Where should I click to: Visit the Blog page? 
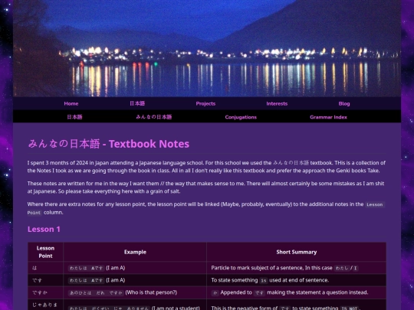click(344, 103)
